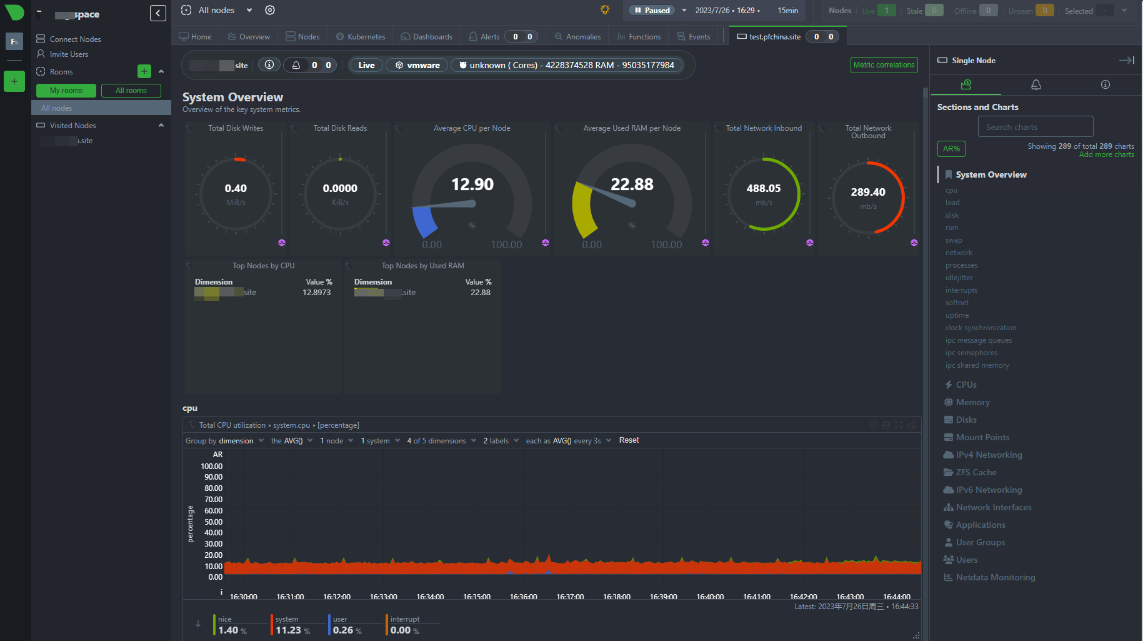Click the Metric correlations button
The height and width of the screenshot is (641, 1143).
tap(884, 65)
